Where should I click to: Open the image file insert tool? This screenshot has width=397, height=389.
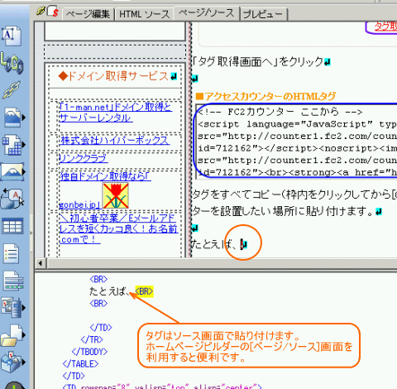pos(13,117)
